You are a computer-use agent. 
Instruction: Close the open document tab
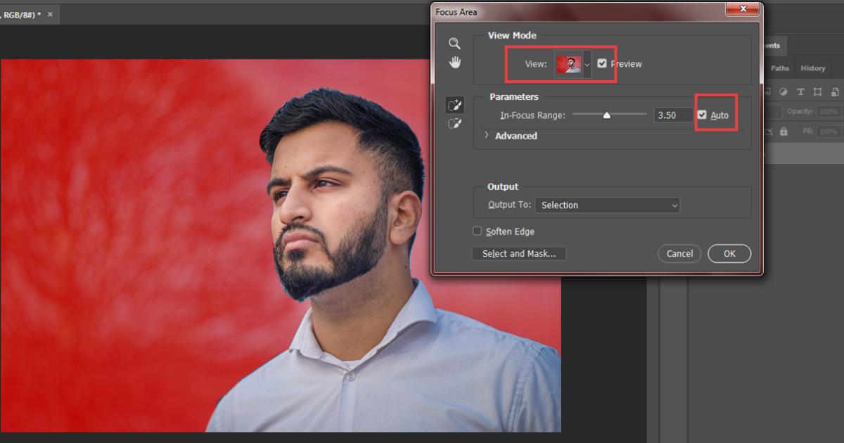[x=51, y=15]
